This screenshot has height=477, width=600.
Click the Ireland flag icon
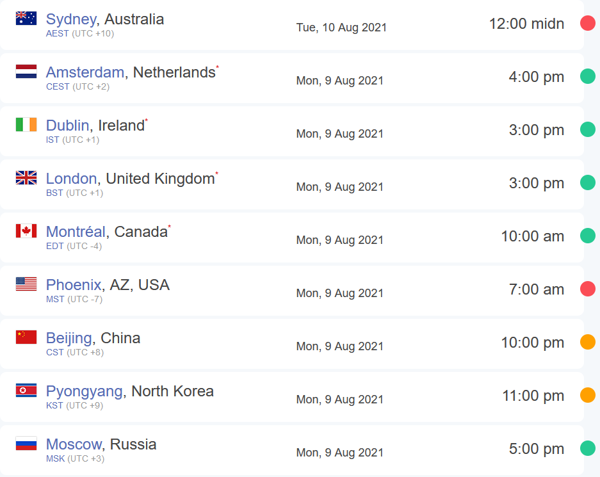tap(26, 125)
